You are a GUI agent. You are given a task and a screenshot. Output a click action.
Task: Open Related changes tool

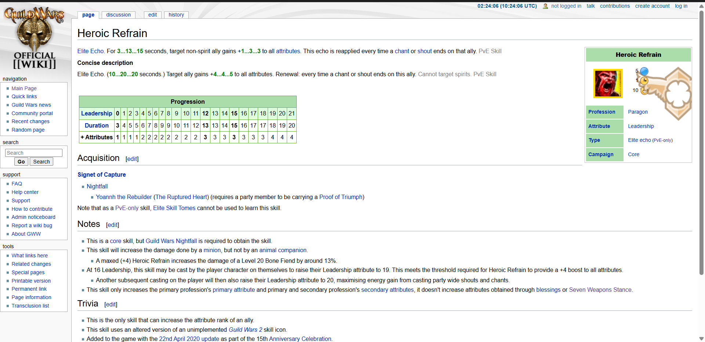31,264
